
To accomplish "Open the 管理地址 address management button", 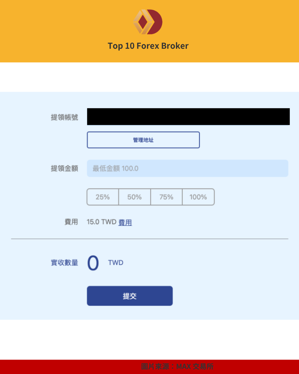I will (x=143, y=140).
